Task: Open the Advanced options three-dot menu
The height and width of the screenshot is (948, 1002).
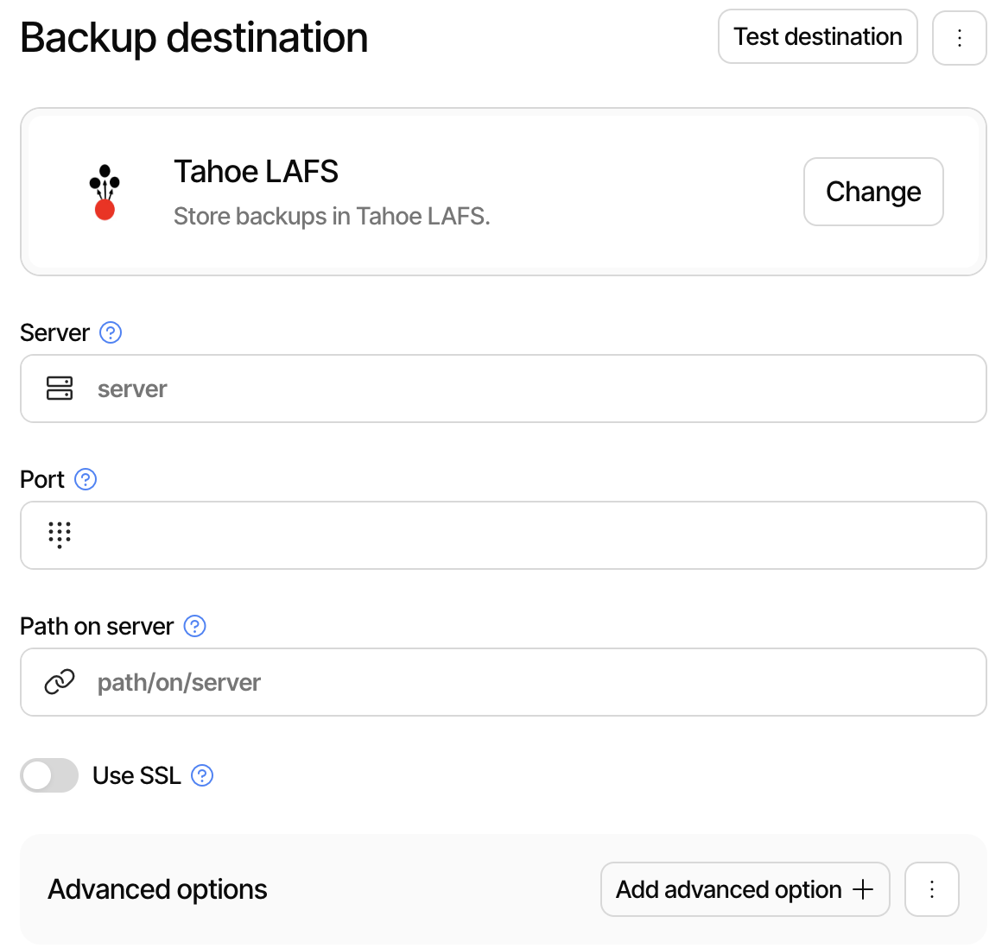Action: 931,889
